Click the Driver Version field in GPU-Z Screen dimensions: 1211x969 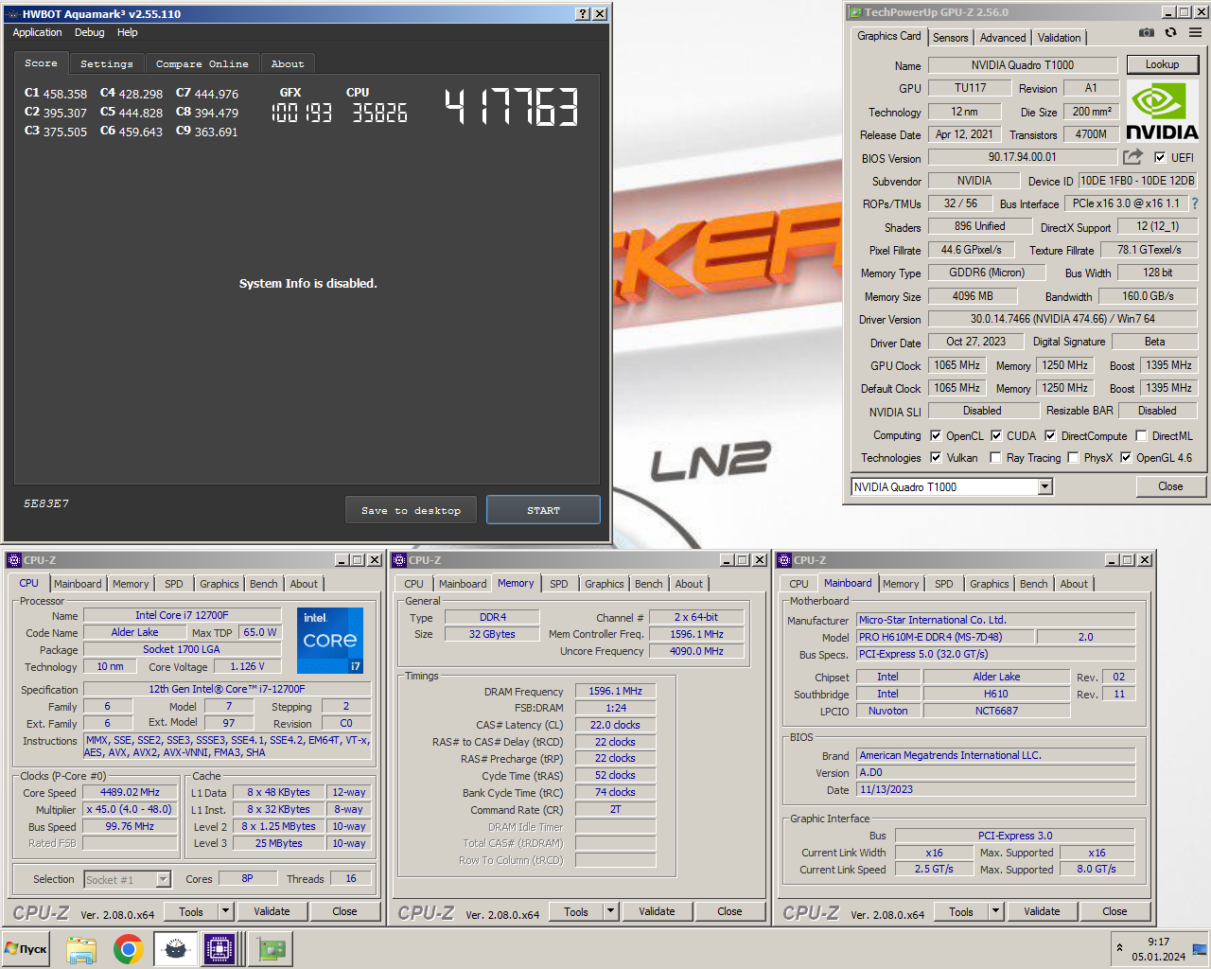pyautogui.click(x=1062, y=319)
